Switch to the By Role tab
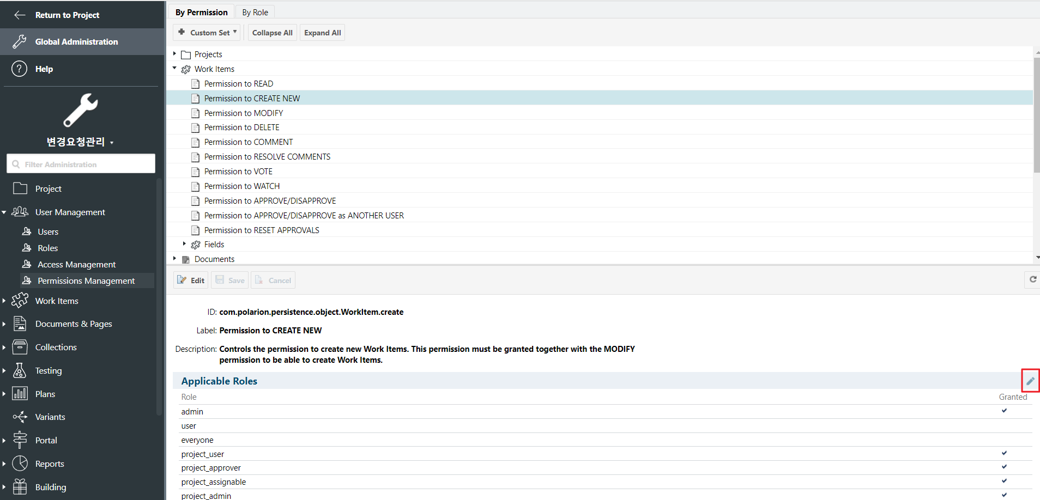This screenshot has width=1040, height=500. [x=255, y=12]
